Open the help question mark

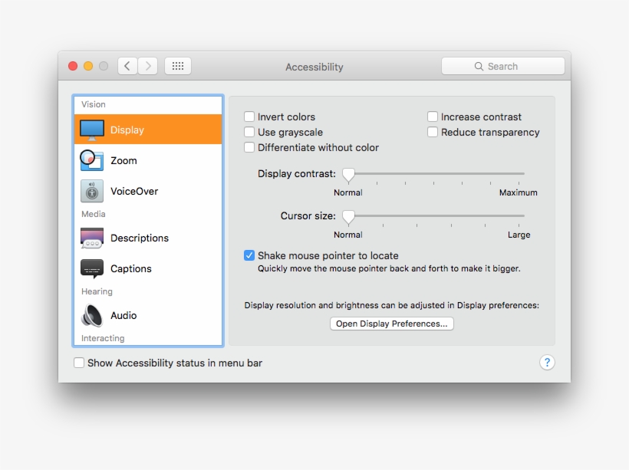pyautogui.click(x=547, y=361)
